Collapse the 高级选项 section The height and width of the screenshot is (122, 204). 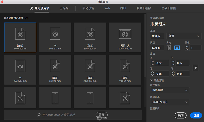151,80
